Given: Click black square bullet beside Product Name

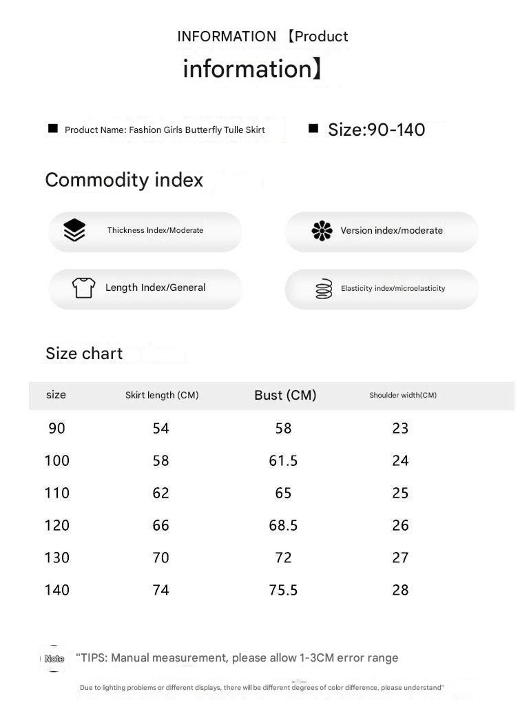Looking at the screenshot, I should 53,129.
